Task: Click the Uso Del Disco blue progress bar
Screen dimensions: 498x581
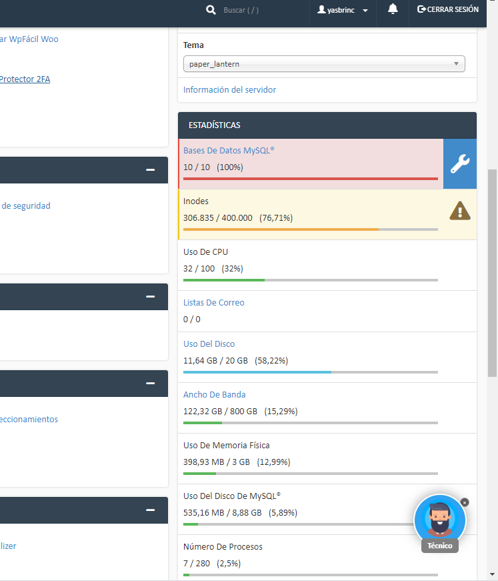Action: click(x=310, y=372)
